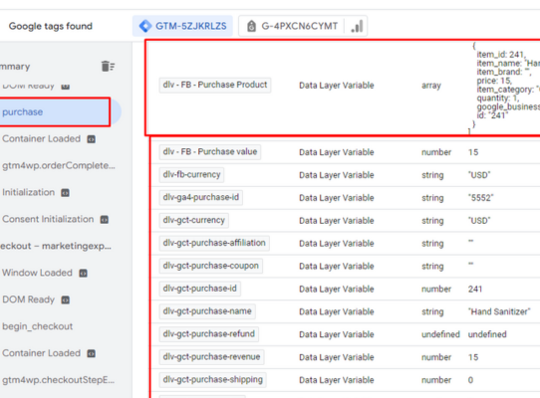Click the dlv-gct-purchase-shipping variable chip
Screen dimensions: 540x398
click(212, 379)
